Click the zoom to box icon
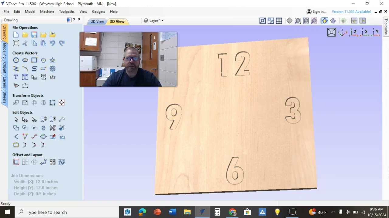 298,21
